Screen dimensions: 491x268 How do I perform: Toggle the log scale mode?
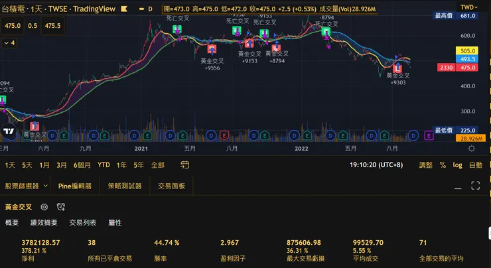458,165
